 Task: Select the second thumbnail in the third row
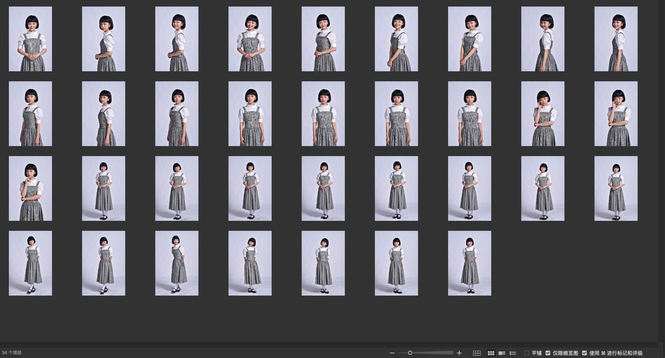pyautogui.click(x=103, y=188)
